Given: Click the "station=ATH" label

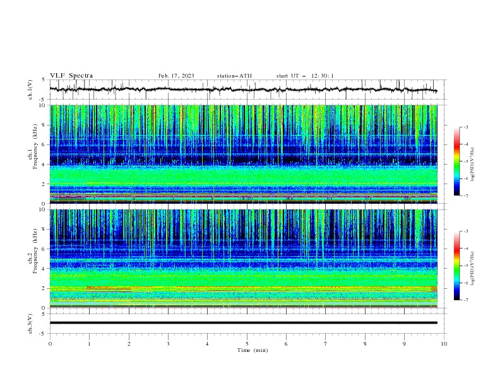Looking at the screenshot, I should click(234, 76).
